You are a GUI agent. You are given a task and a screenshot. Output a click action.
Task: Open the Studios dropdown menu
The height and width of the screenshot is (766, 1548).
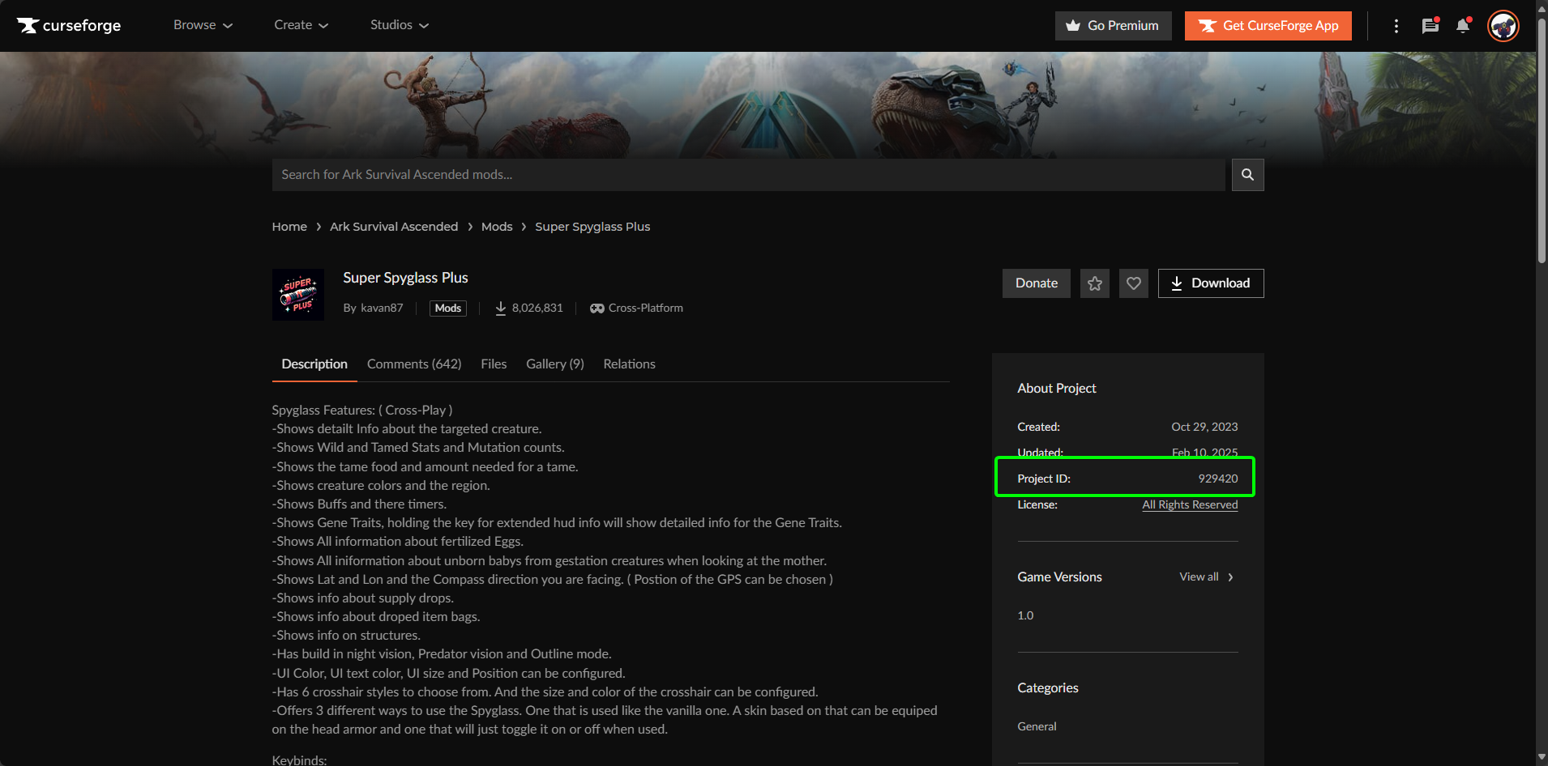[400, 25]
